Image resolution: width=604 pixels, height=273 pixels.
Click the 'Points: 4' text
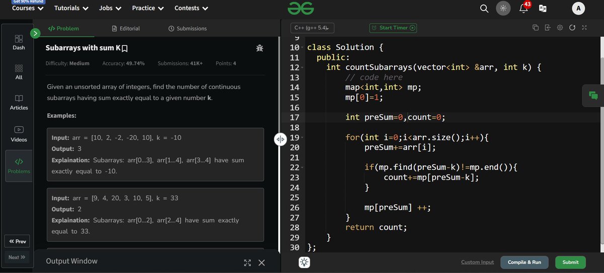coord(226,63)
